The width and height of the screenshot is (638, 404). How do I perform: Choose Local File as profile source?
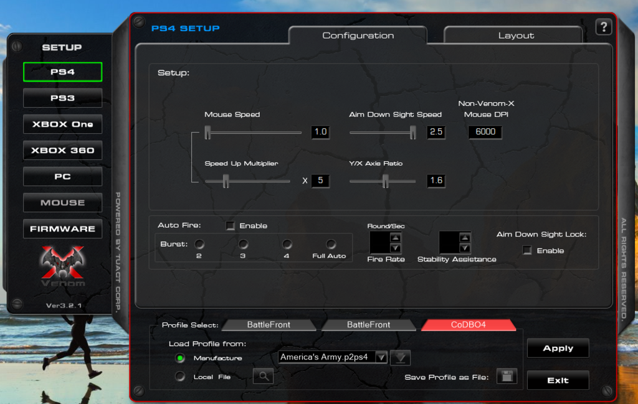[x=180, y=377]
